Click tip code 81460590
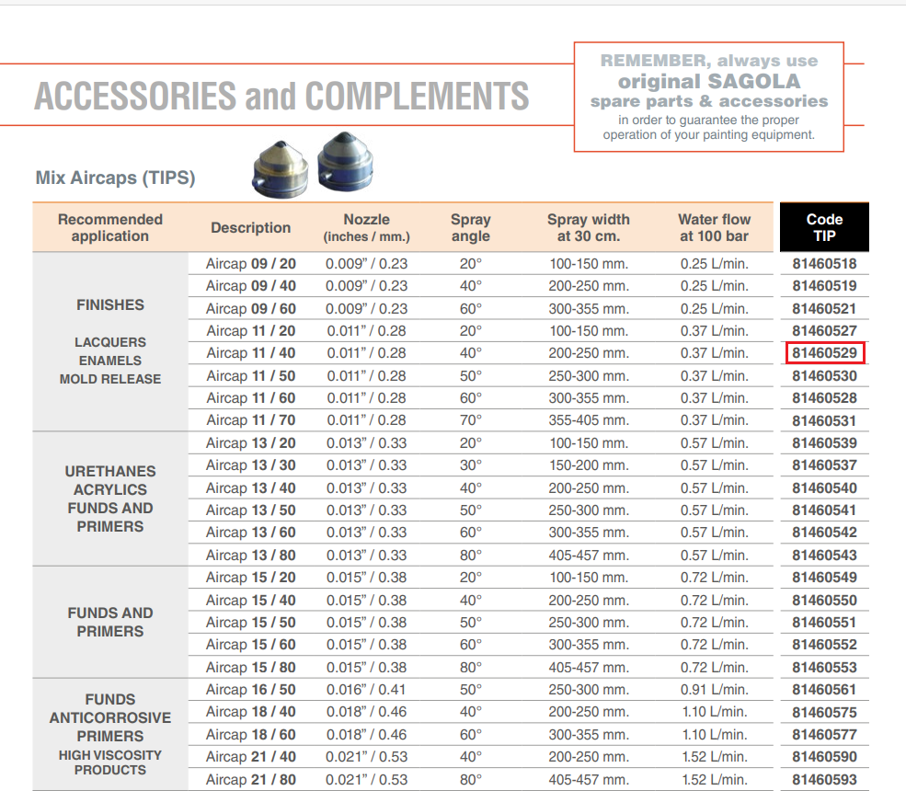This screenshot has height=791, width=906. click(824, 756)
